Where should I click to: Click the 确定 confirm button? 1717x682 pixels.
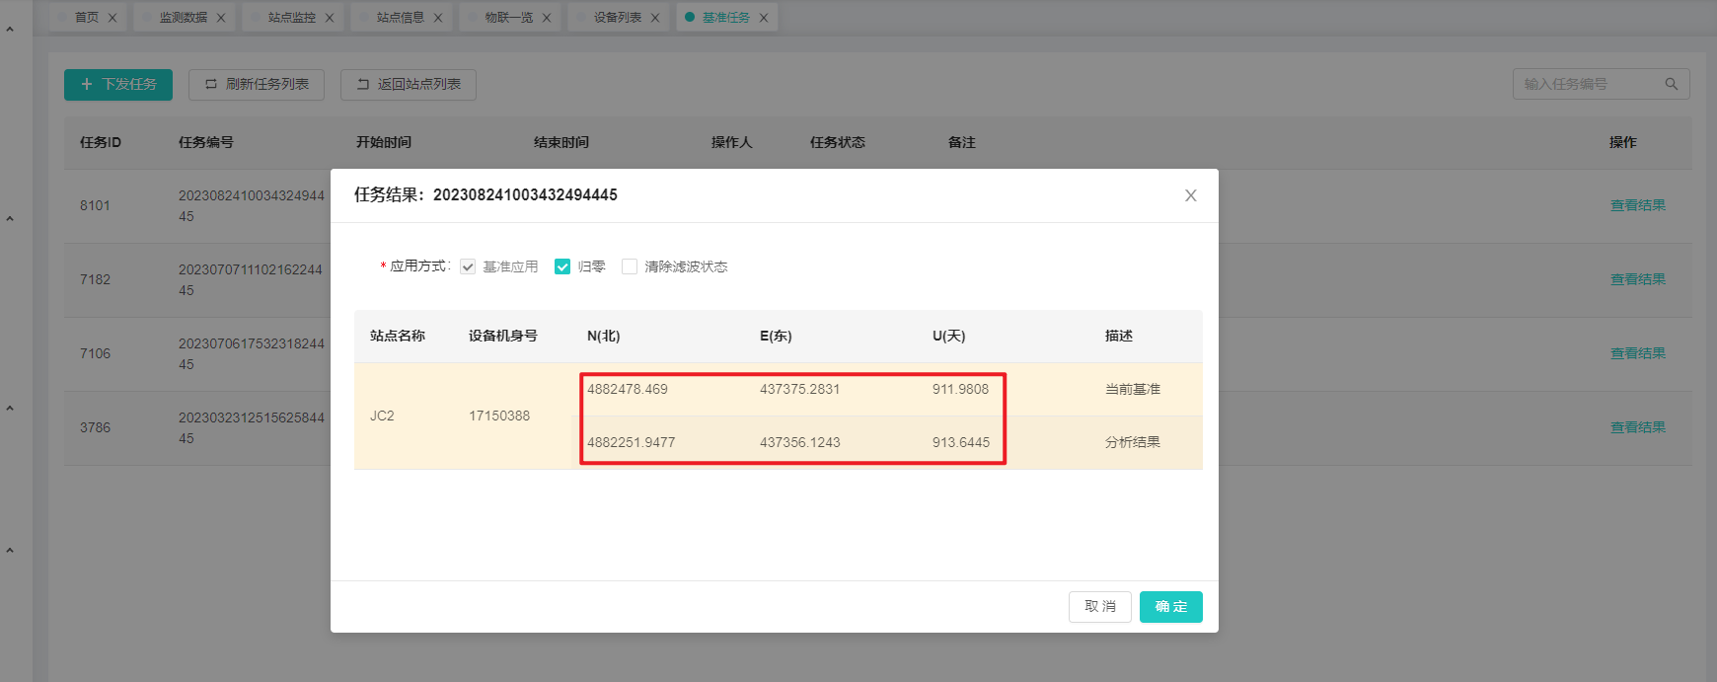[1170, 607]
